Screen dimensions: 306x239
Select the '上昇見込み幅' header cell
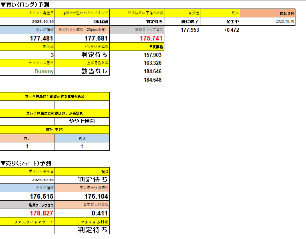[82, 63]
